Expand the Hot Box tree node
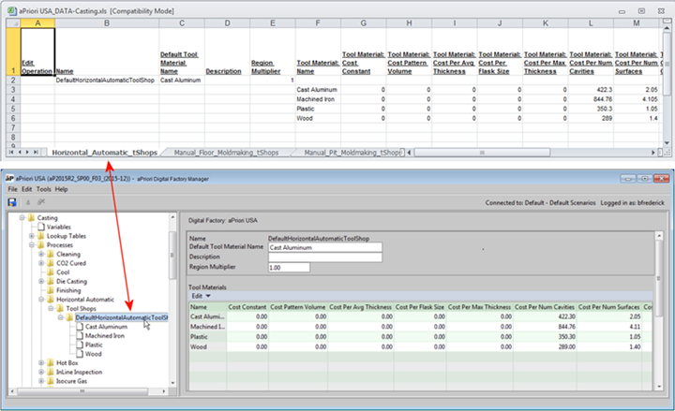The image size is (675, 411). [41, 363]
